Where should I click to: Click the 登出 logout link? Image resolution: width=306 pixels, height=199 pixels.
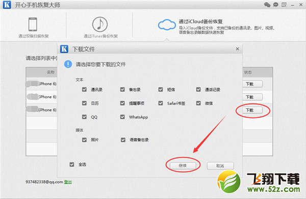pyautogui.click(x=68, y=182)
